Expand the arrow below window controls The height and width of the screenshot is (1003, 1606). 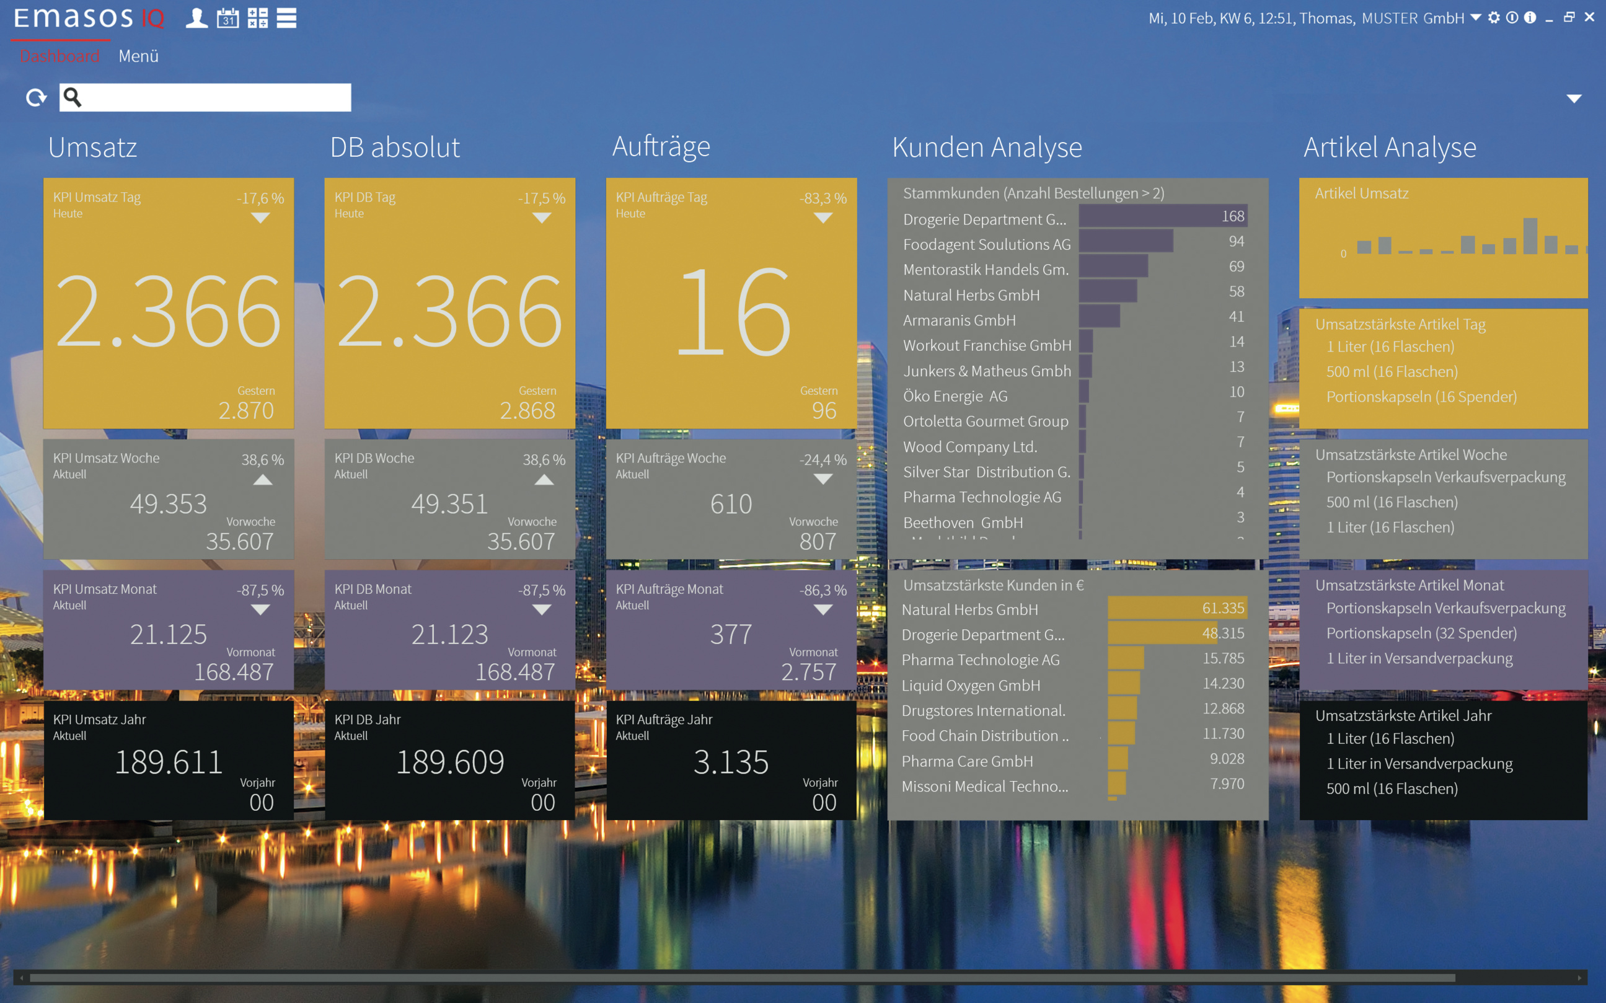1574,99
